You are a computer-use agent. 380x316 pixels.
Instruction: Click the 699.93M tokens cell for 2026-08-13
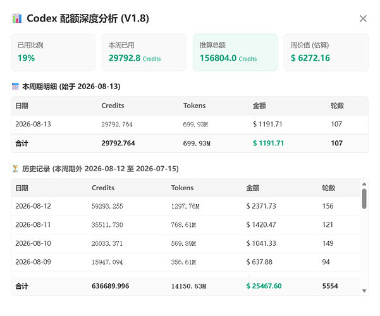click(x=195, y=125)
